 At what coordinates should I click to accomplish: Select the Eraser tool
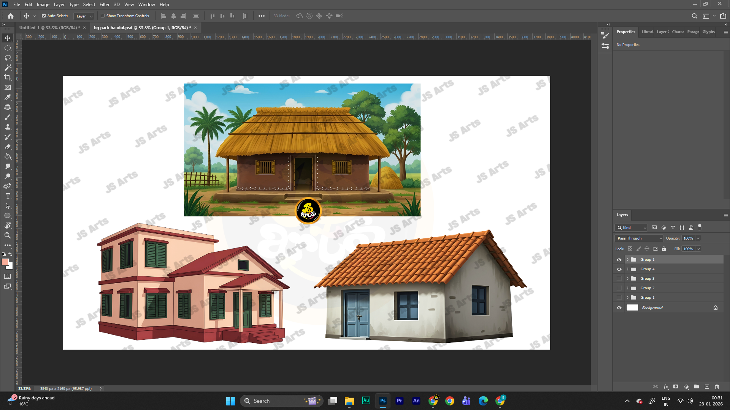tap(8, 147)
